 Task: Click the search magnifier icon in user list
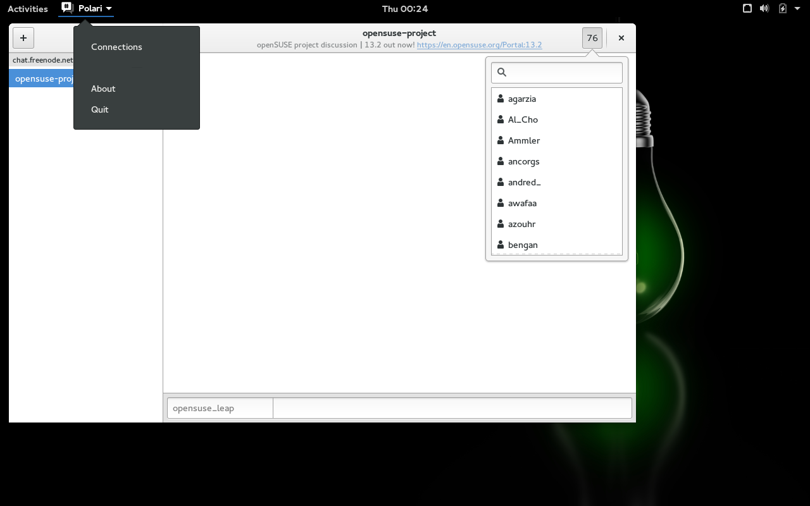point(502,73)
